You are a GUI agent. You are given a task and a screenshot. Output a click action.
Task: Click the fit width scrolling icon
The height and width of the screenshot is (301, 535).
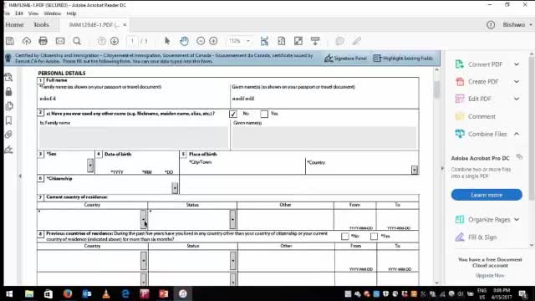point(264,41)
